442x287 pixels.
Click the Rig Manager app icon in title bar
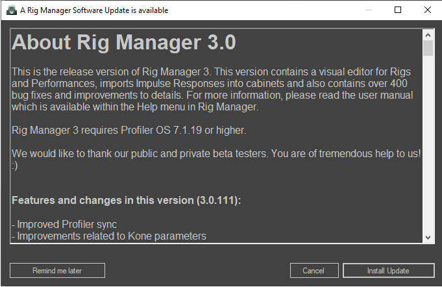coord(12,10)
